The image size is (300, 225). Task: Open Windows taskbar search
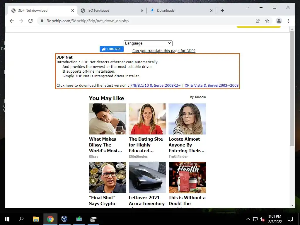pos(21,219)
